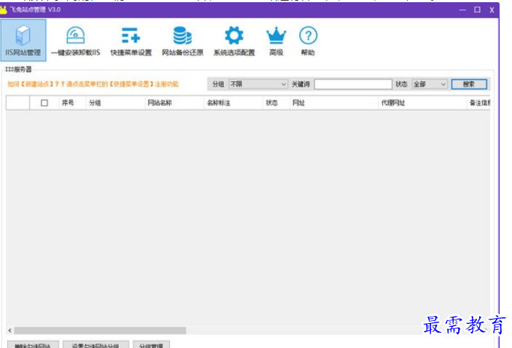Click the 搜索 button

(x=468, y=85)
